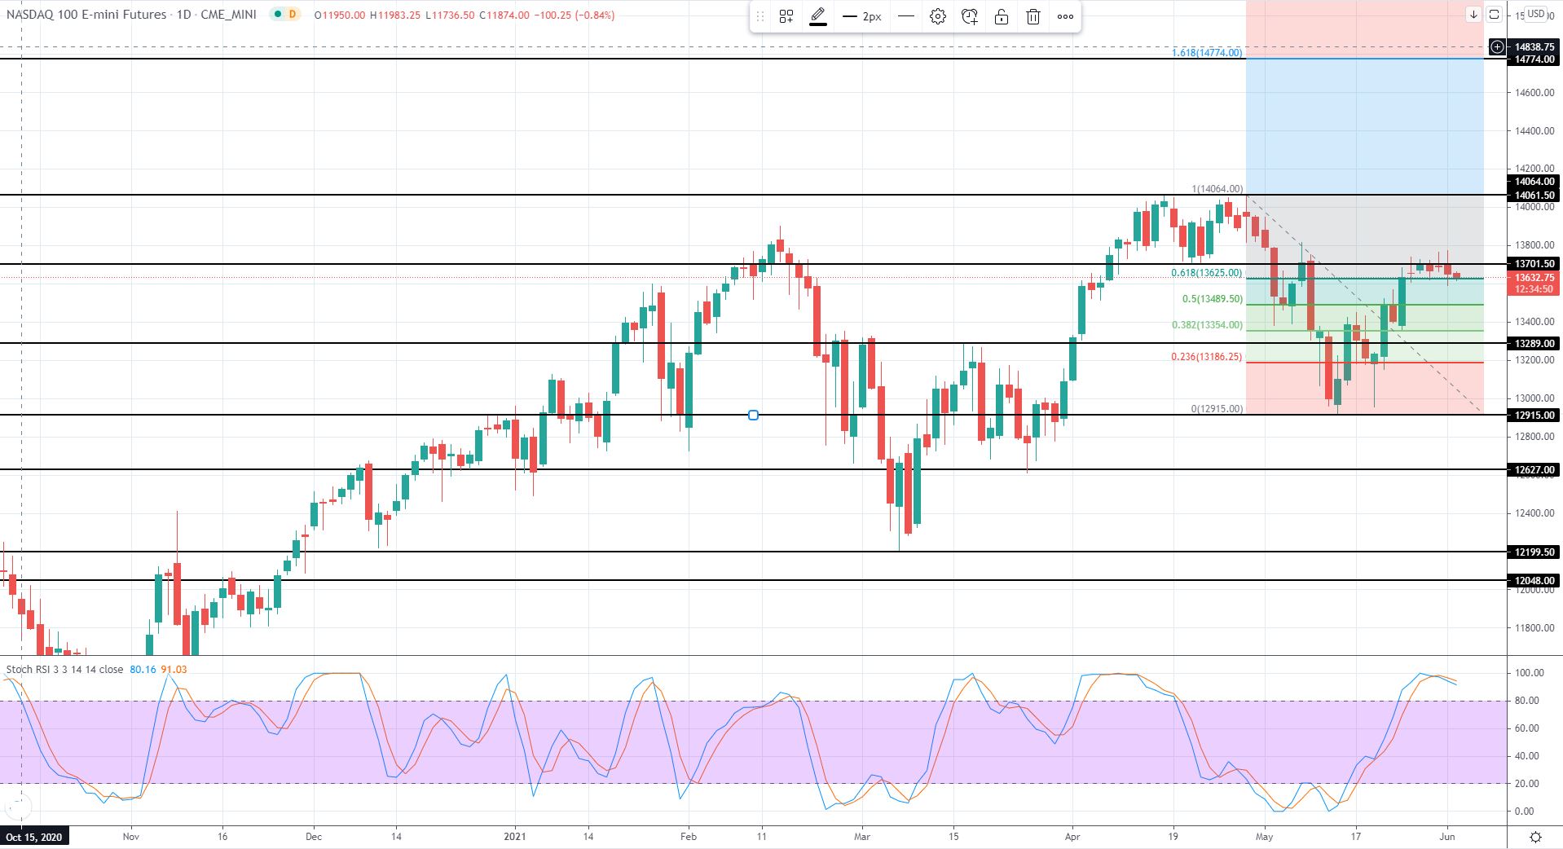
Task: Click the low price L11736.50 value
Action: [450, 15]
